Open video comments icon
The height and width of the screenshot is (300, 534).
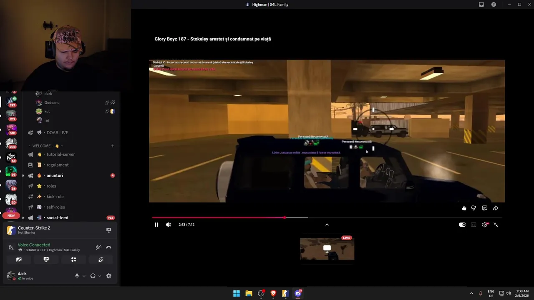click(484, 208)
